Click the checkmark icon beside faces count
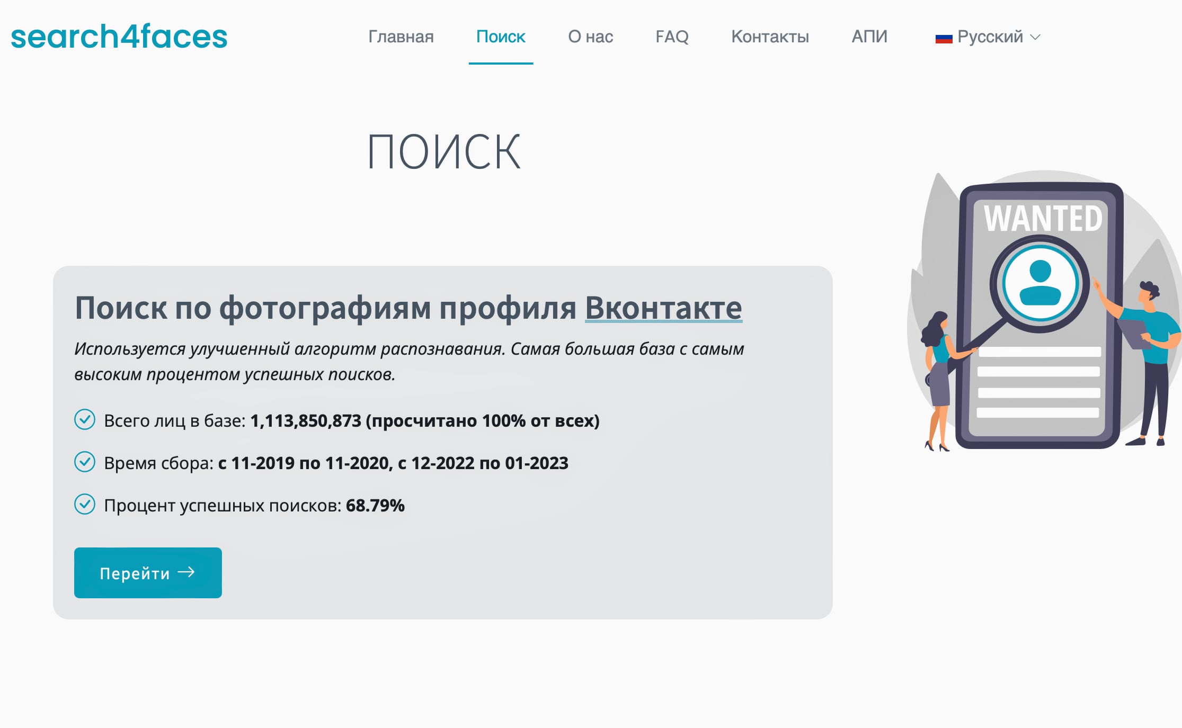Viewport: 1182px width, 728px height. 85,420
